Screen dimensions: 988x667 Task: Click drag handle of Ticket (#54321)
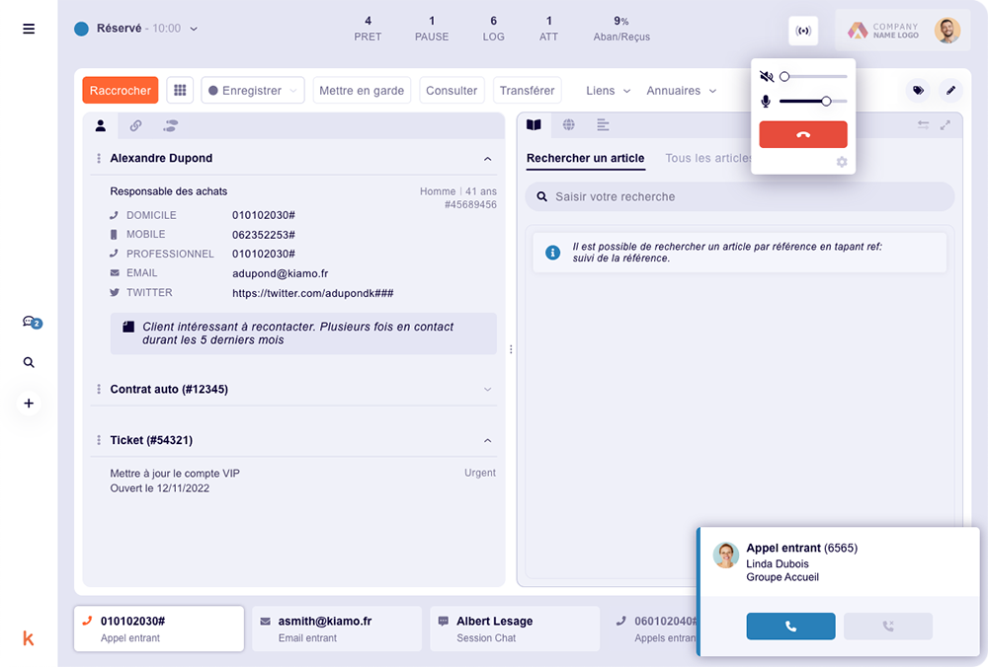[98, 440]
